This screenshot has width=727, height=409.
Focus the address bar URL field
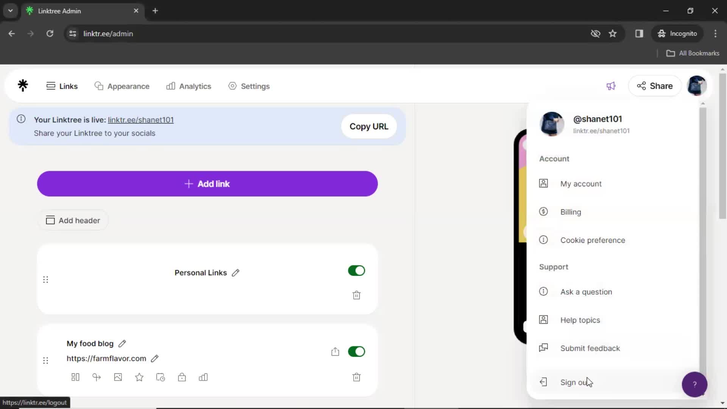333,34
